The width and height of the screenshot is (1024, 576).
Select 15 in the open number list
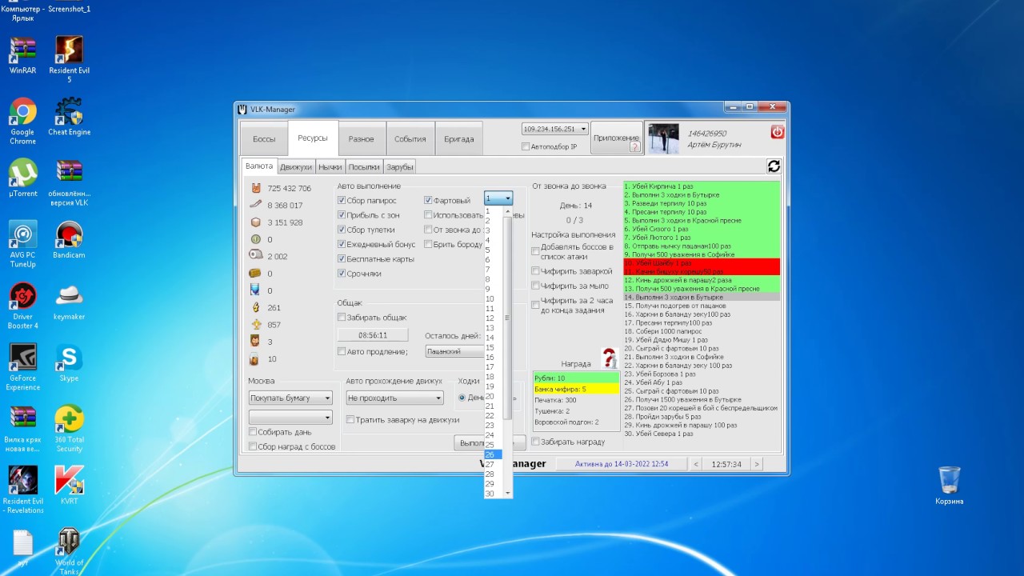coord(493,347)
